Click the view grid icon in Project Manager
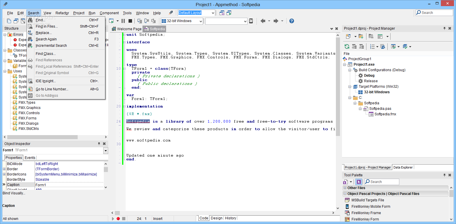 click(x=380, y=36)
